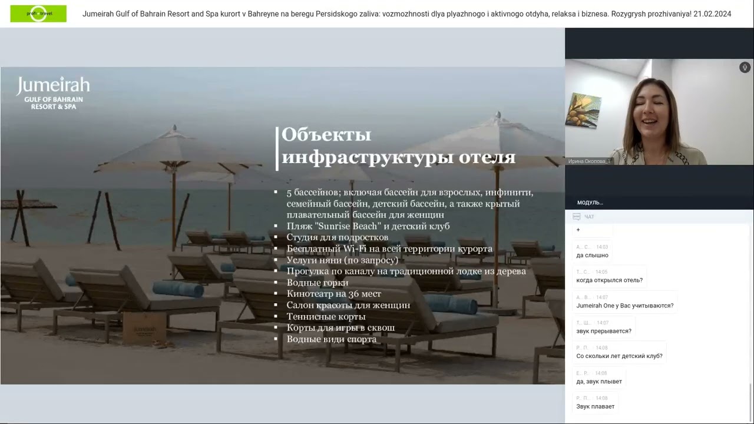Viewport: 754px width, 424px height.
Task: Click slide bullet 'Водные виды спорта'
Action: click(x=332, y=339)
